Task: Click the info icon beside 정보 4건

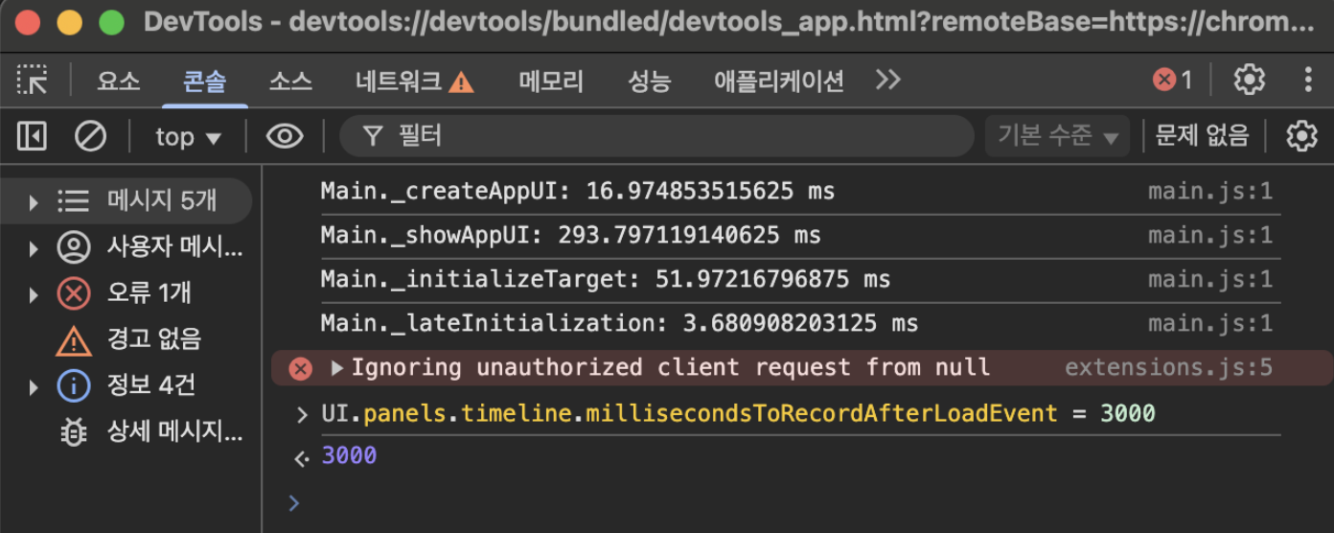Action: [x=74, y=386]
